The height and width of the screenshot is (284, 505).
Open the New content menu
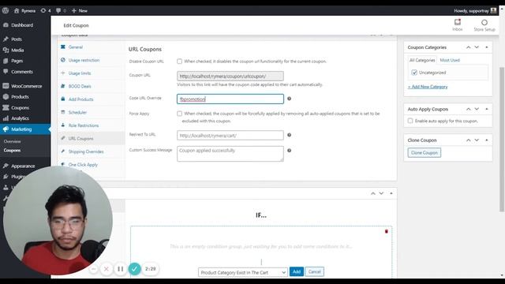point(79,10)
